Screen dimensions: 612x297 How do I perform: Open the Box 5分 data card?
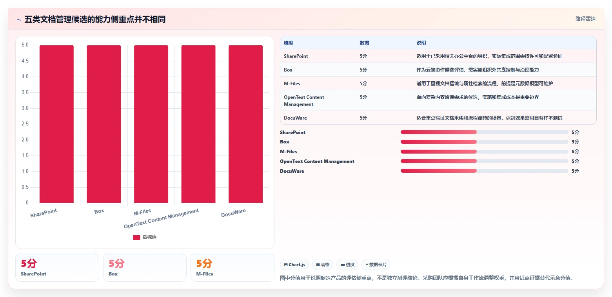point(145,267)
